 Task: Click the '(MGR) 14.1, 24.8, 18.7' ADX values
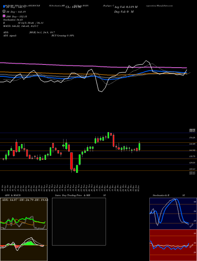pos(42,32)
